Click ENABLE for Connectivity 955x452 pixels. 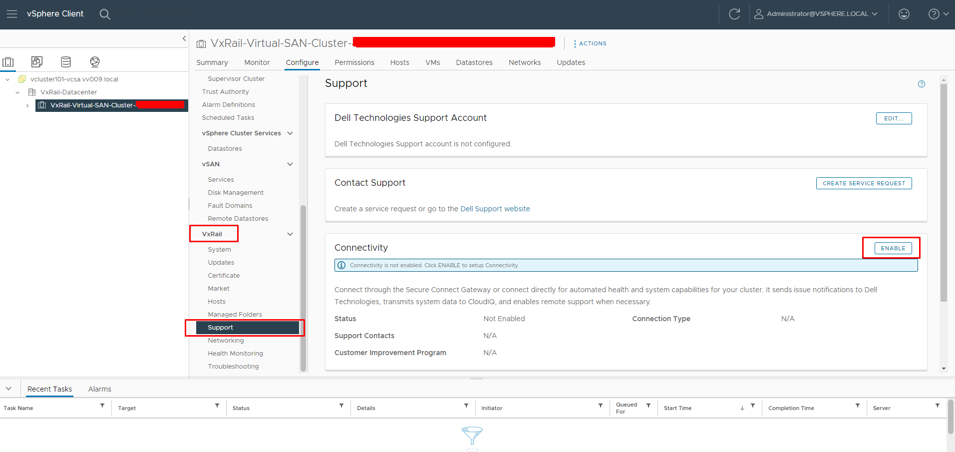(x=893, y=248)
